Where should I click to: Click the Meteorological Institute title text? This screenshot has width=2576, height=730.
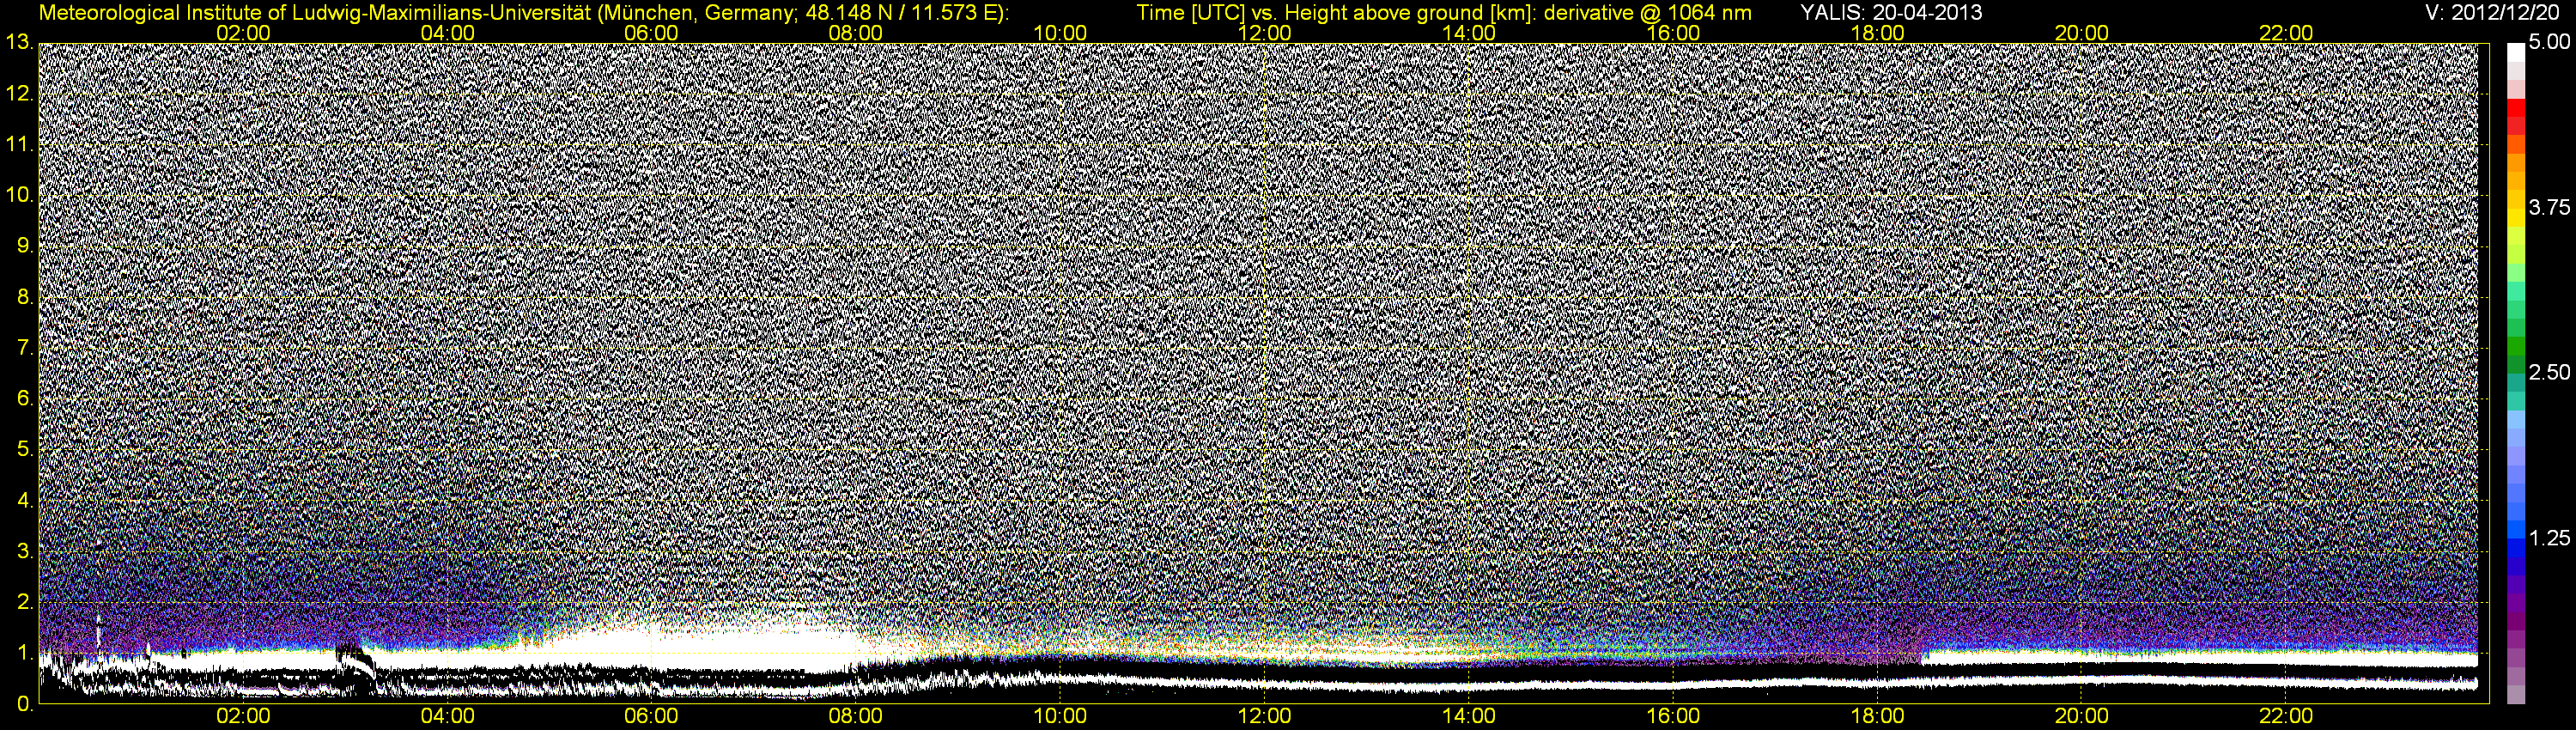click(x=524, y=13)
